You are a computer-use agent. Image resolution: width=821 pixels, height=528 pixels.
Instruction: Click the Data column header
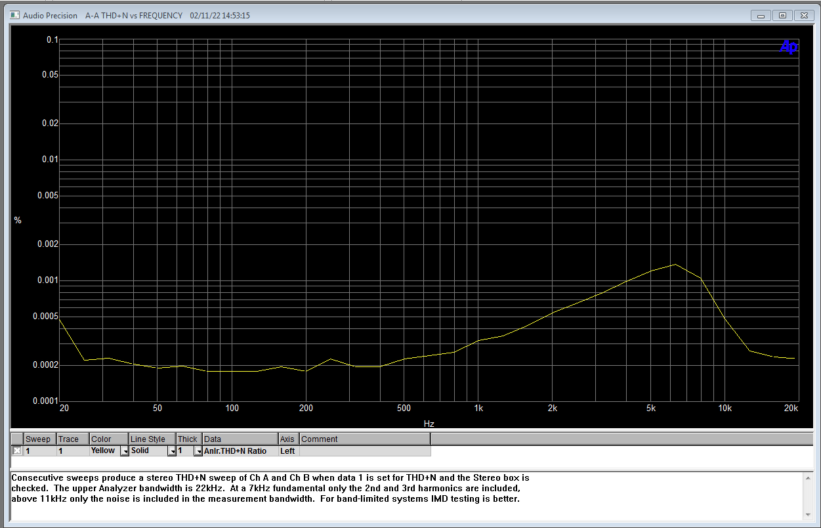point(240,439)
